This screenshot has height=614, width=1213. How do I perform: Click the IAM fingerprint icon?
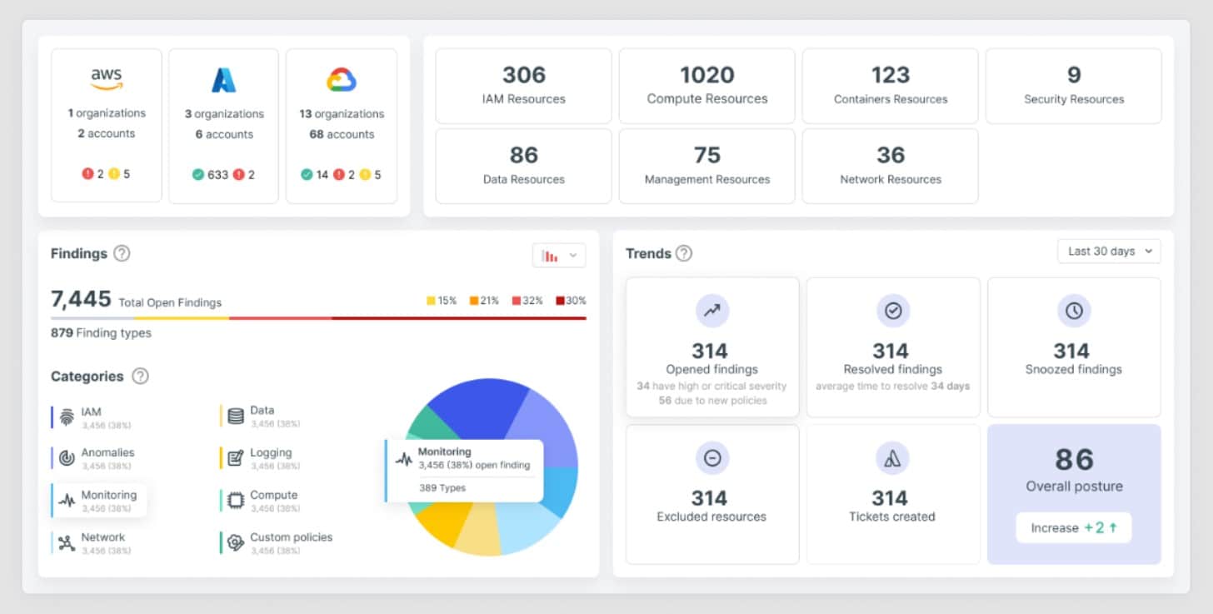[67, 417]
